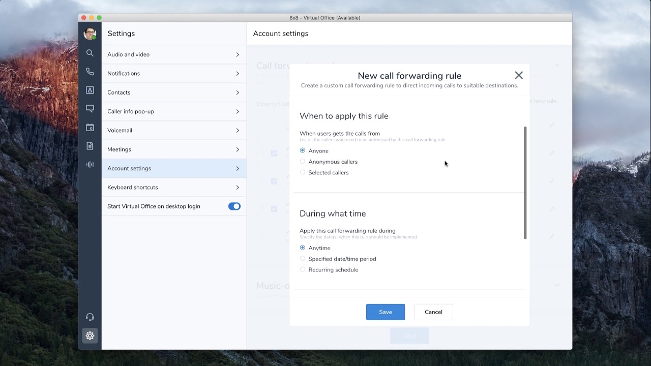Open the call recordings waveform icon
Screen dimensions: 651x366
90,164
